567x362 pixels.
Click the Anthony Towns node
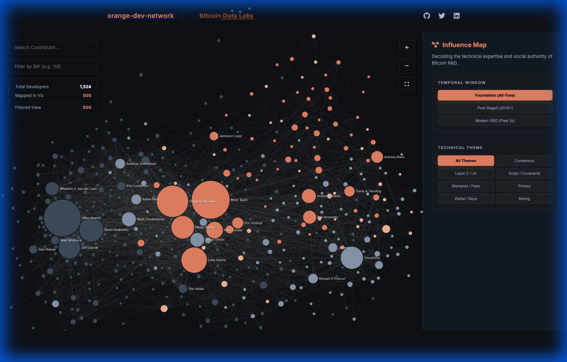point(309,196)
